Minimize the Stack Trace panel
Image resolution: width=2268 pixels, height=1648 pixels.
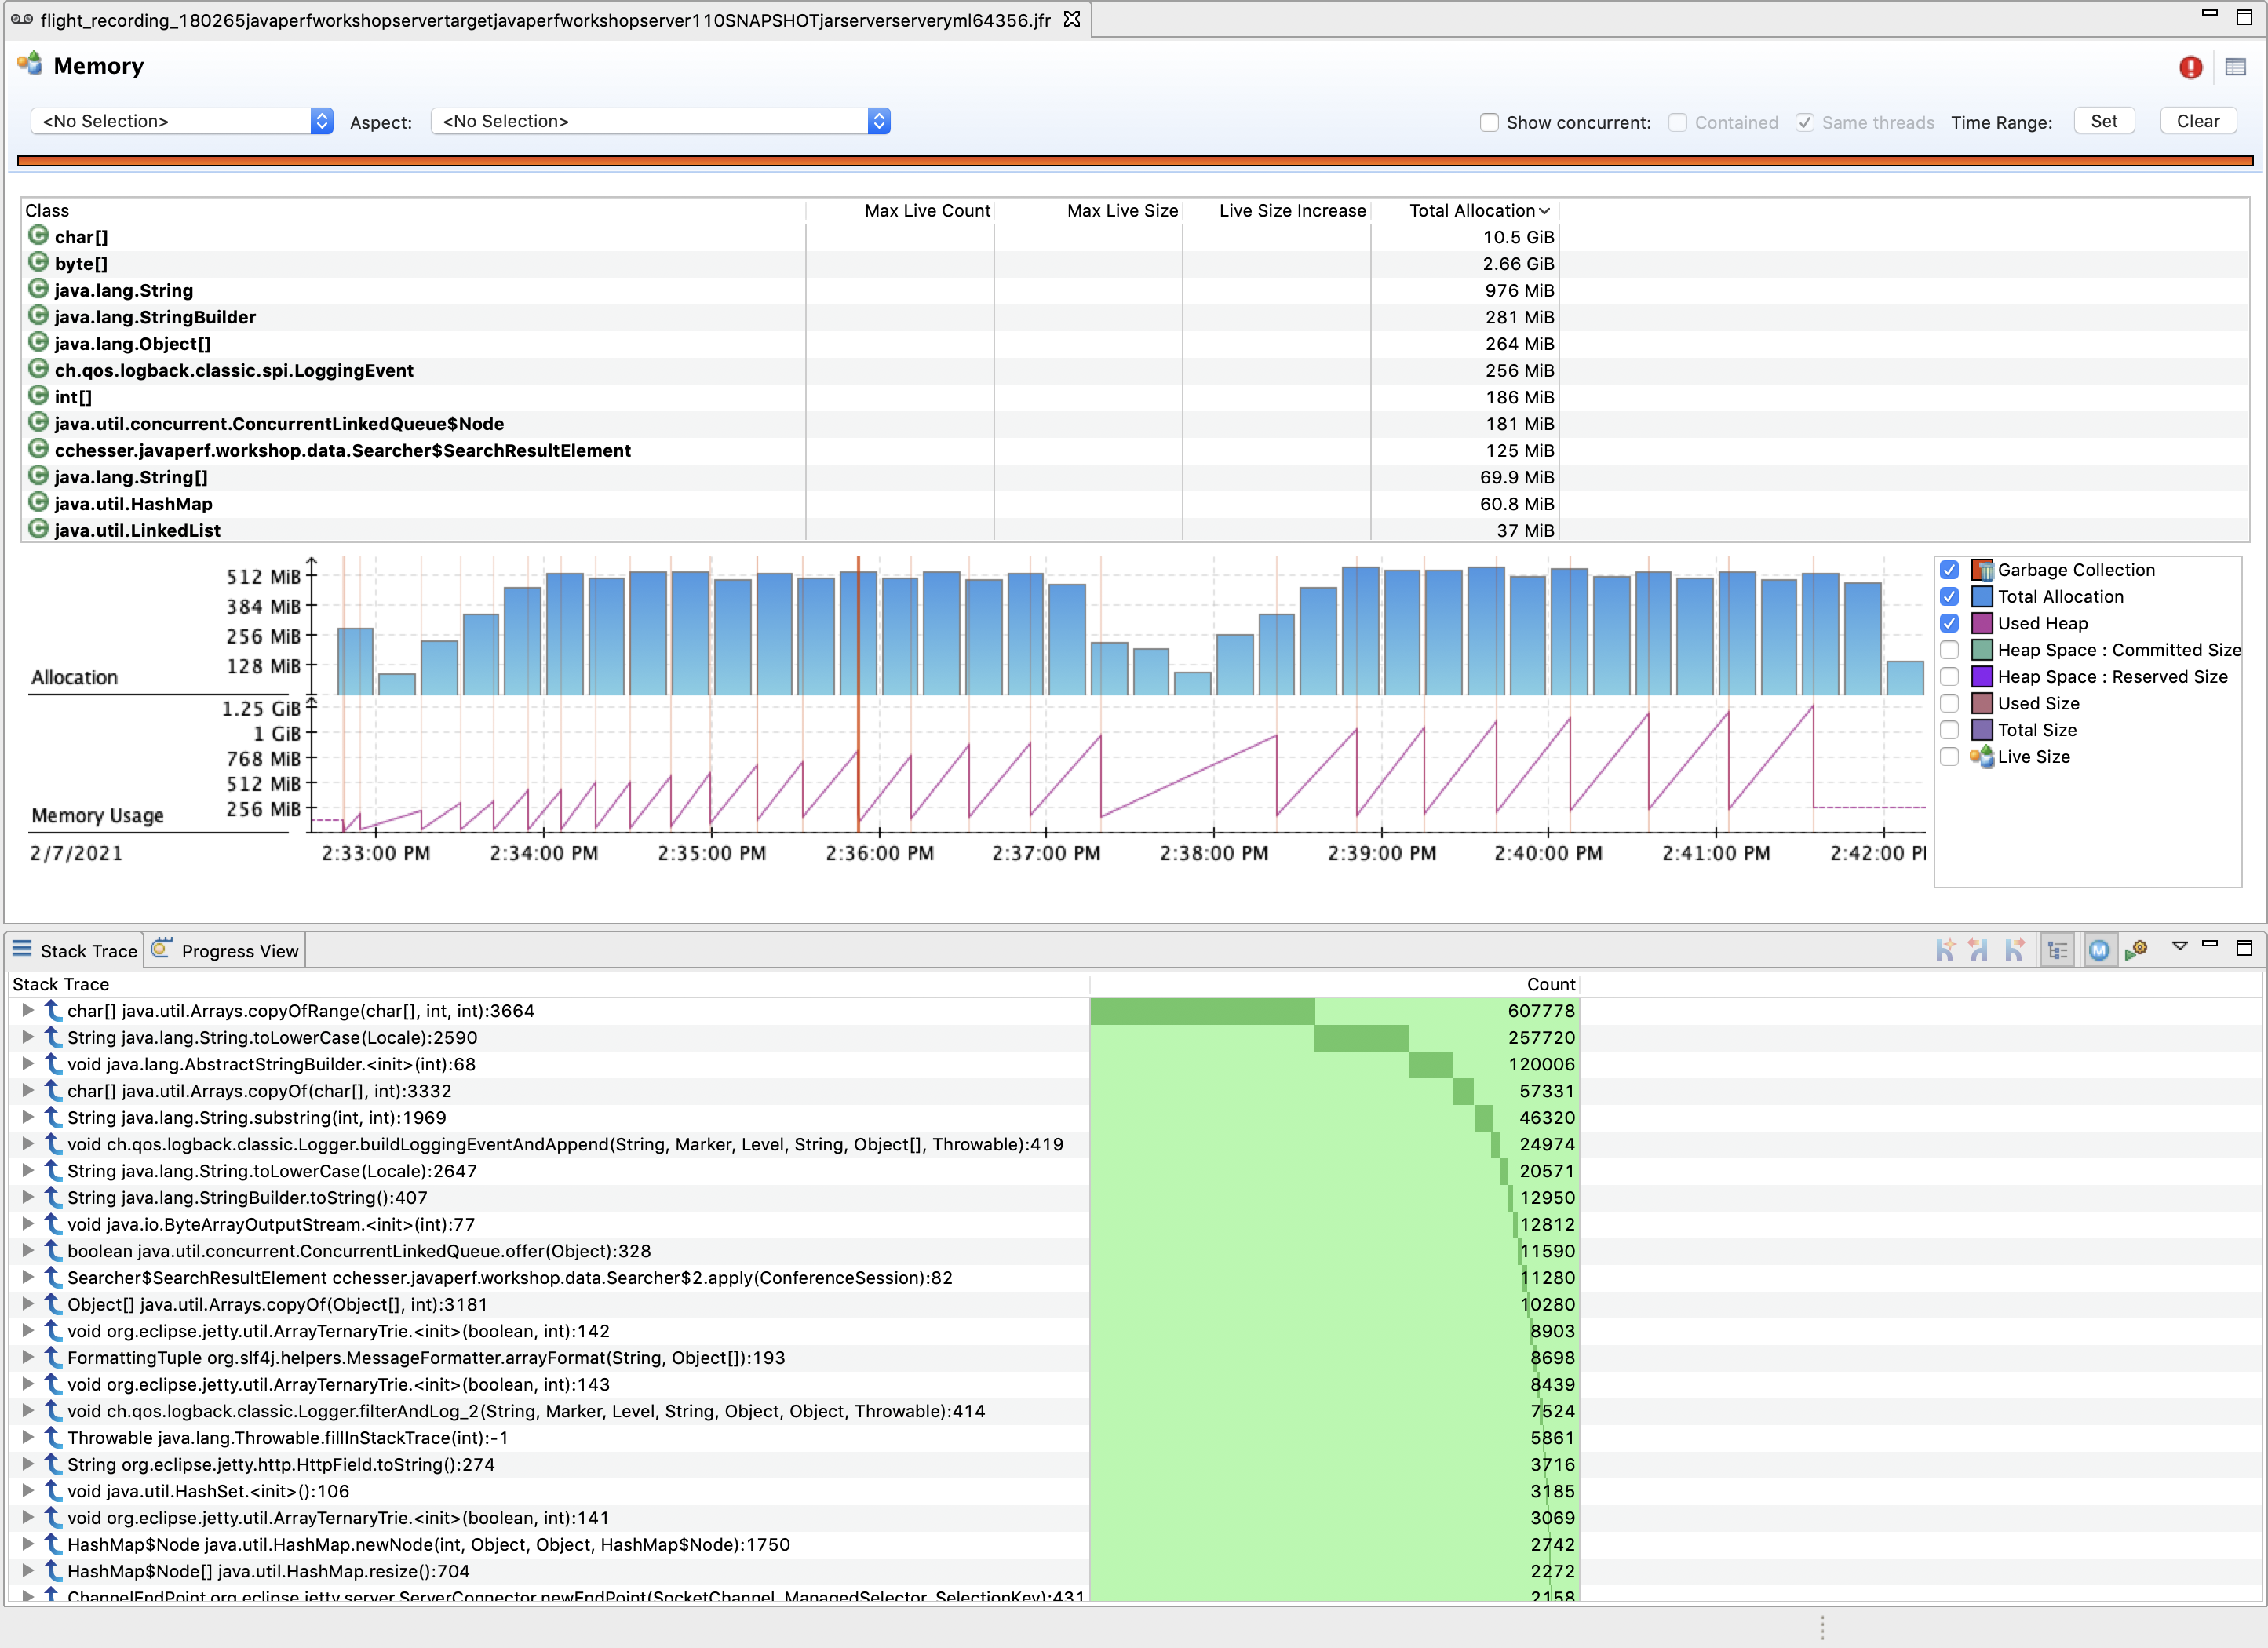click(x=2210, y=943)
